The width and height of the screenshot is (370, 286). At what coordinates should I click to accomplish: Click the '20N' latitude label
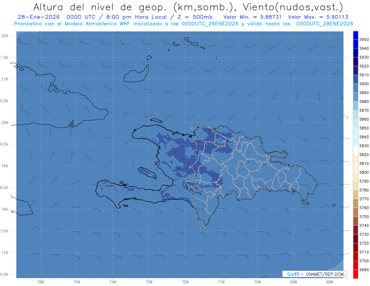click(4, 122)
